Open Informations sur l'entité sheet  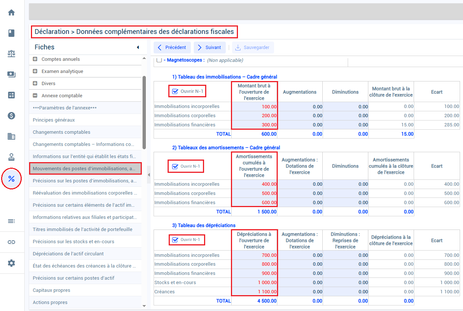pyautogui.click(x=85, y=157)
